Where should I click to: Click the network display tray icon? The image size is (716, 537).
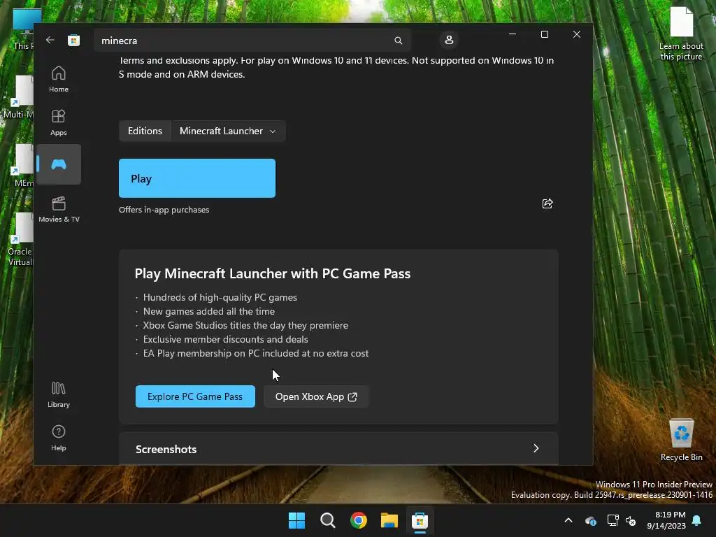pyautogui.click(x=613, y=520)
